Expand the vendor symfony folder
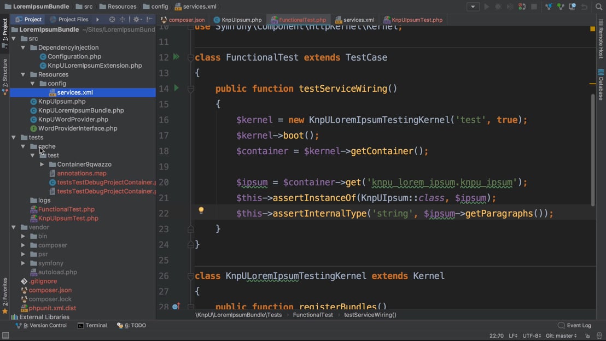606x341 pixels. pyautogui.click(x=23, y=263)
